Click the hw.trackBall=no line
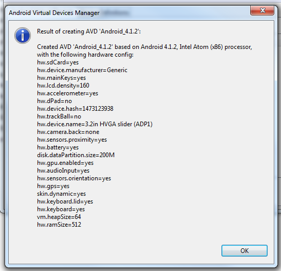281x271 pixels. [59, 116]
